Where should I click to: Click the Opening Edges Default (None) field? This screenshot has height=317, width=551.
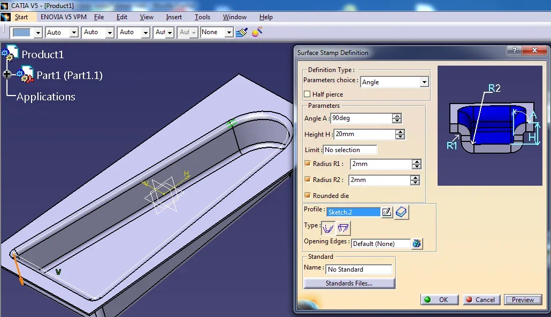click(x=381, y=243)
